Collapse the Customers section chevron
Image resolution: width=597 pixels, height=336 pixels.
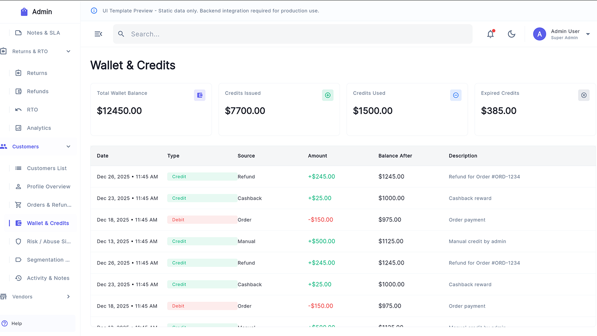click(69, 147)
